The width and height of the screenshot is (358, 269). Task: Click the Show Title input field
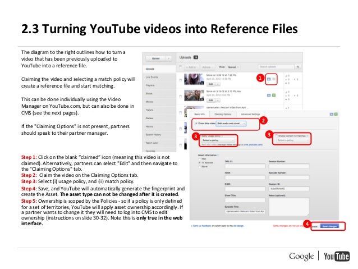[245, 200]
